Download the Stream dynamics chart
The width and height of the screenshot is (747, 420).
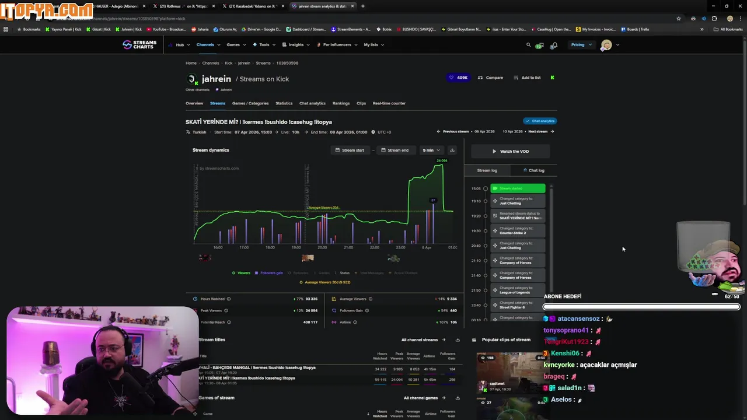(x=452, y=150)
